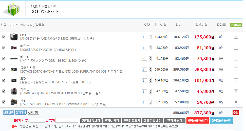Image resolution: width=246 pixels, height=131 pixels.
Task: Remove the CPU row with its X icon
Action: coord(236,37)
